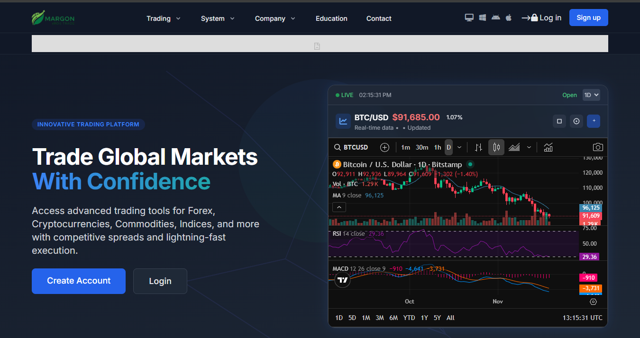Viewport: 640px width, 338px height.
Task: Toggle the 30m chart interval
Action: pyautogui.click(x=422, y=147)
